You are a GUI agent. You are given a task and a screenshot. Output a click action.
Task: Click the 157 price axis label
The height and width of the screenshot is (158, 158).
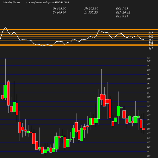click(149, 133)
